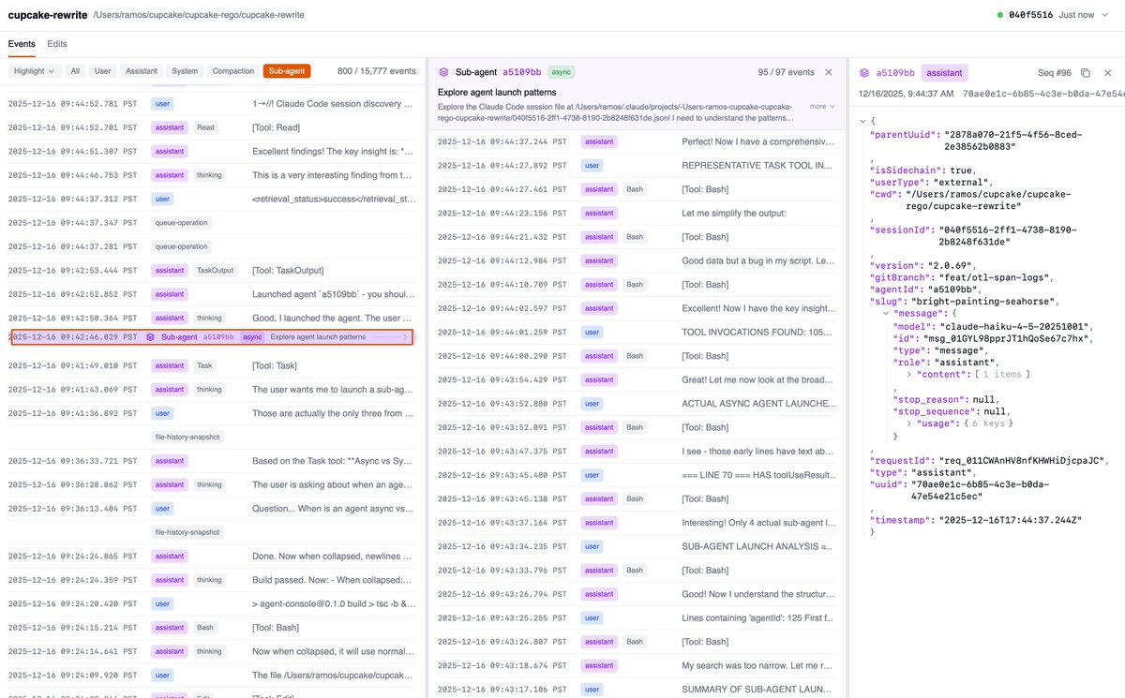This screenshot has width=1125, height=698.
Task: Click the async badge in the sub-agent panel header
Action: (561, 72)
